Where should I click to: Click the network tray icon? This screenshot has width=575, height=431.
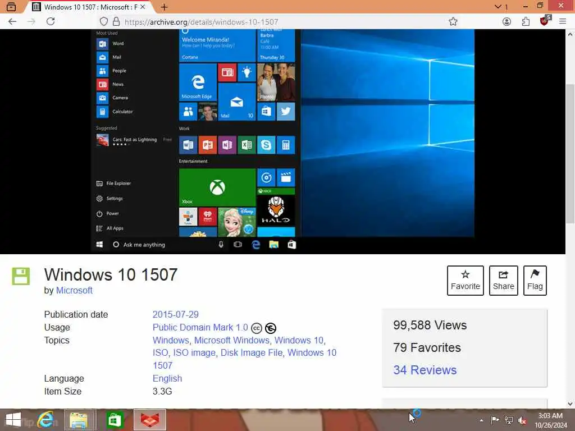pos(509,420)
